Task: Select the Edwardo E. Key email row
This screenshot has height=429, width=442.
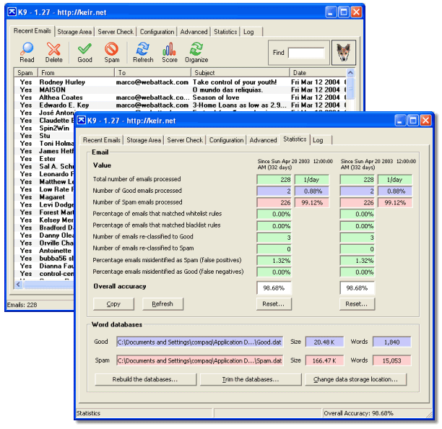Action: 180,105
